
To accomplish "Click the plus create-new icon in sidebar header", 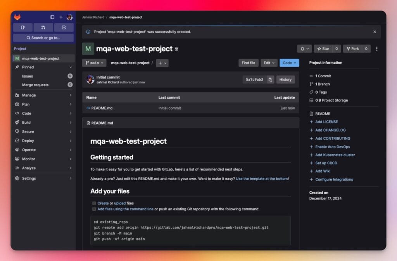I will (x=61, y=17).
